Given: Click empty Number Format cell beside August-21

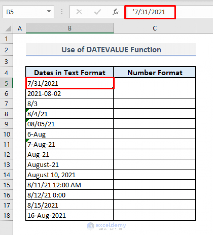Looking at the screenshot, I should (x=154, y=164).
